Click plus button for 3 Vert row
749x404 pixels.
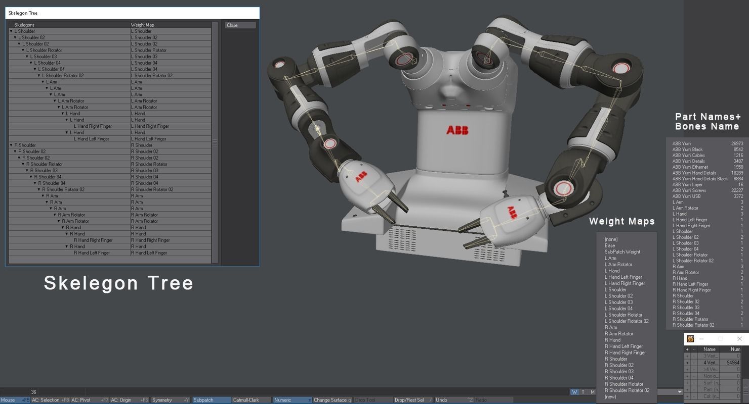(x=687, y=356)
